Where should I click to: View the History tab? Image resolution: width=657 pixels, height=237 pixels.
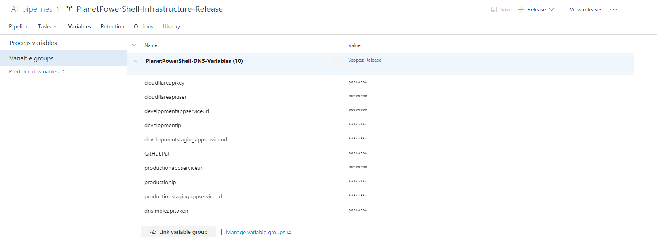pyautogui.click(x=171, y=26)
